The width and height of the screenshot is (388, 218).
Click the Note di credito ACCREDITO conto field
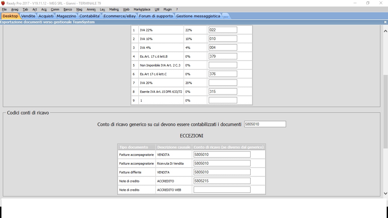pos(222,181)
